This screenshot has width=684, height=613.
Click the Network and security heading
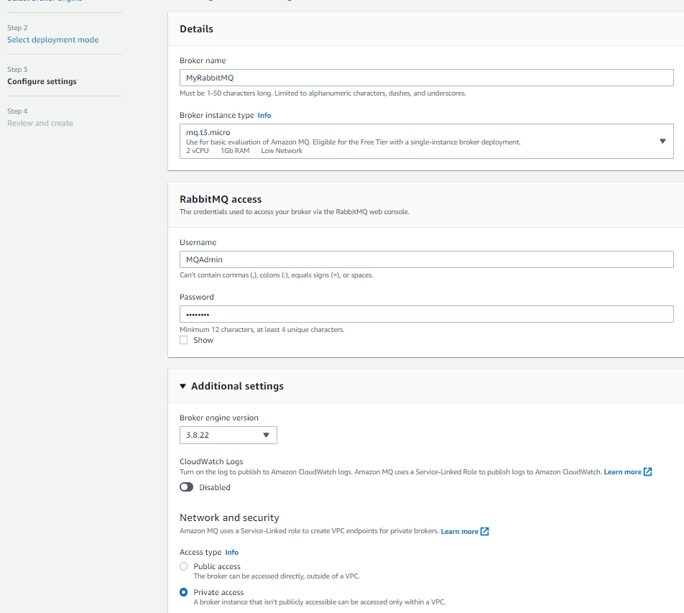point(229,518)
